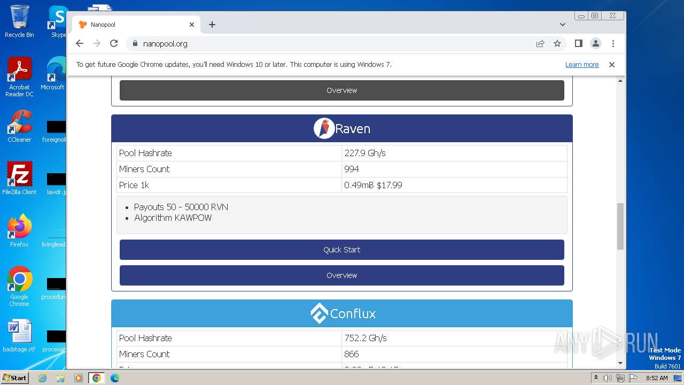The width and height of the screenshot is (684, 385).
Task: Click the volume speaker tray icon
Action: (x=608, y=378)
